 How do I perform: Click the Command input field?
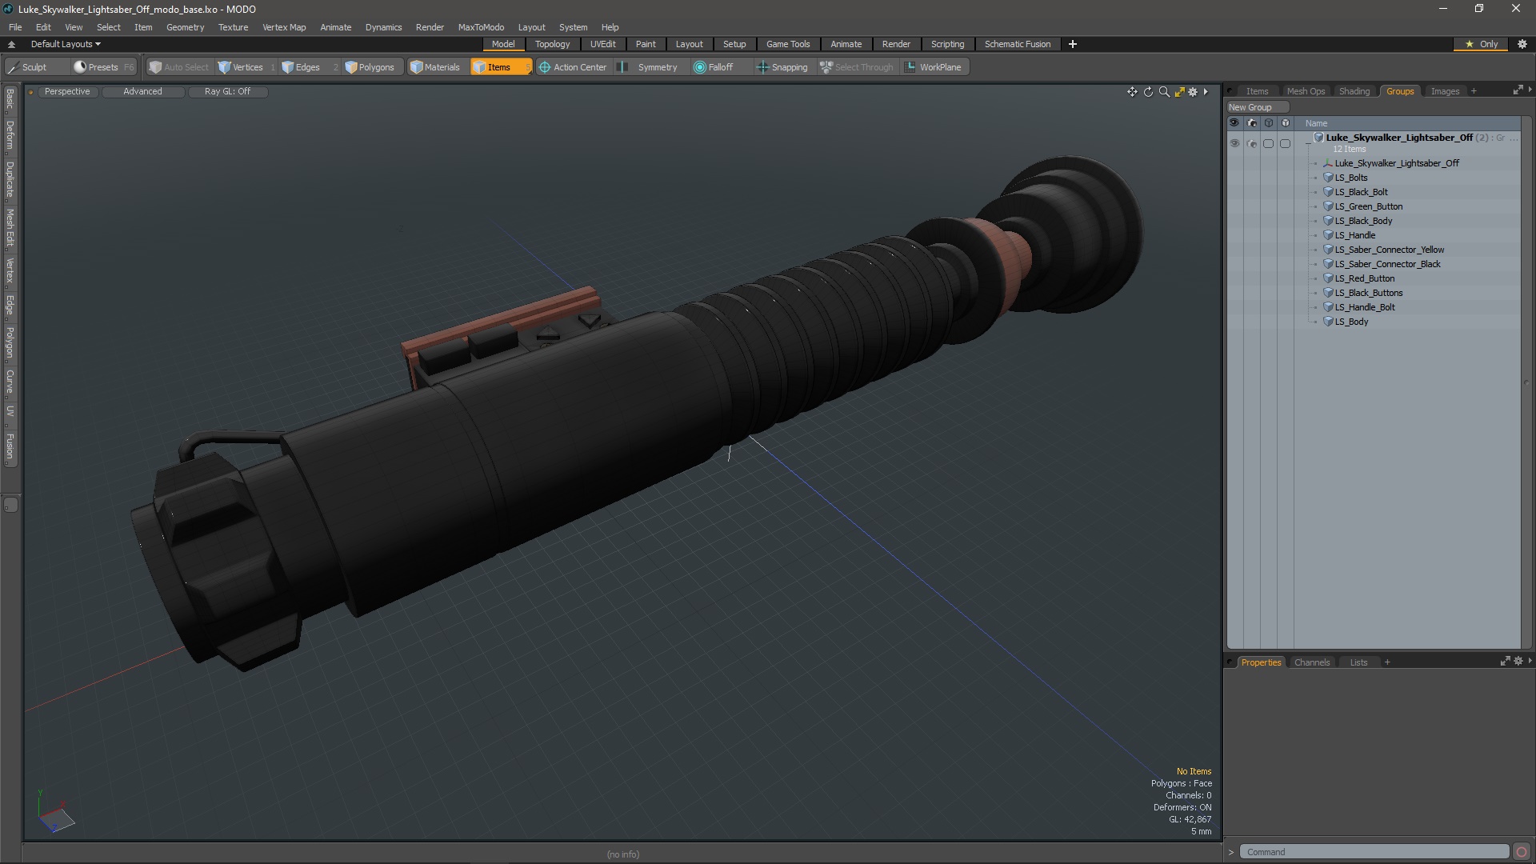point(1373,852)
